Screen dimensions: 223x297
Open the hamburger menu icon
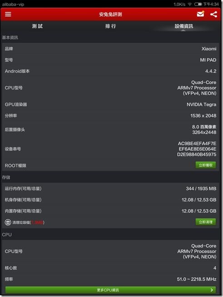tap(8, 14)
